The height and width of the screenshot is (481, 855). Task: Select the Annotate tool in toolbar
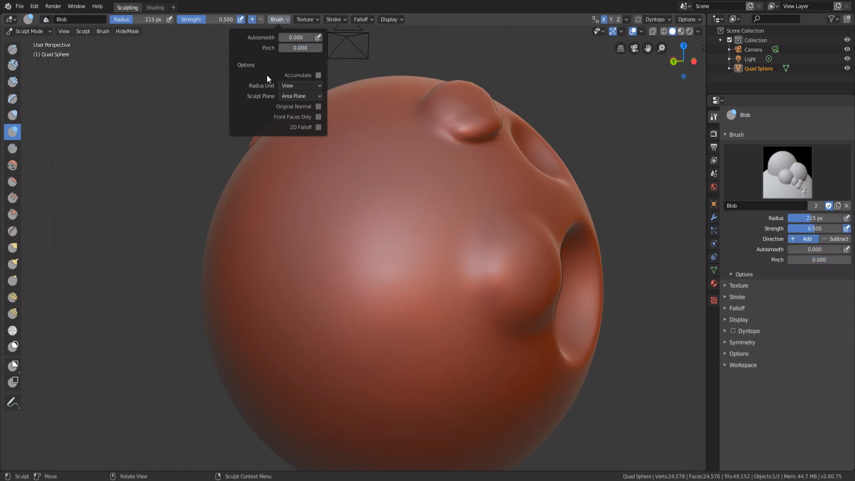tap(12, 403)
